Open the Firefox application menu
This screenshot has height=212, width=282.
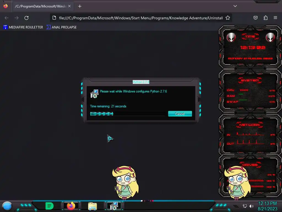[275, 18]
